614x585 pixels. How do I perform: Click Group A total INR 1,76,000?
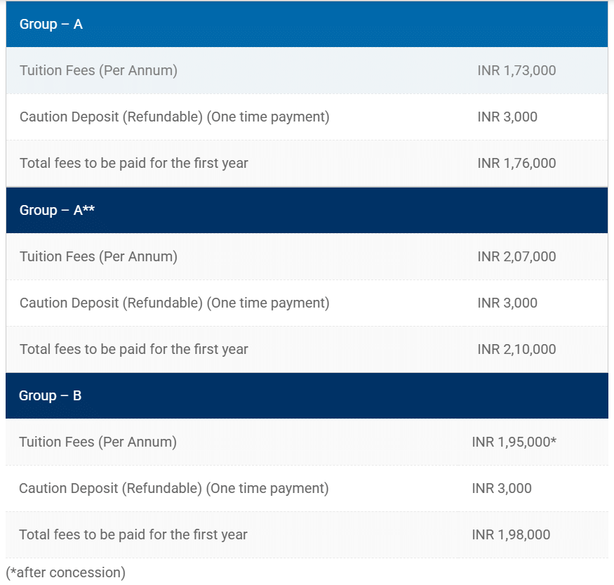pyautogui.click(x=516, y=163)
